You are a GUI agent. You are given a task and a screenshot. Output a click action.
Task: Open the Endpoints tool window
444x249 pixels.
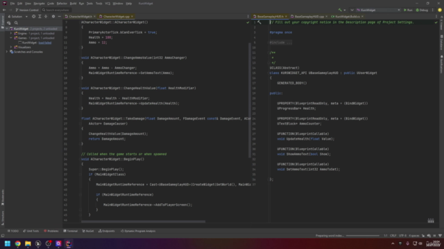pyautogui.click(x=106, y=231)
